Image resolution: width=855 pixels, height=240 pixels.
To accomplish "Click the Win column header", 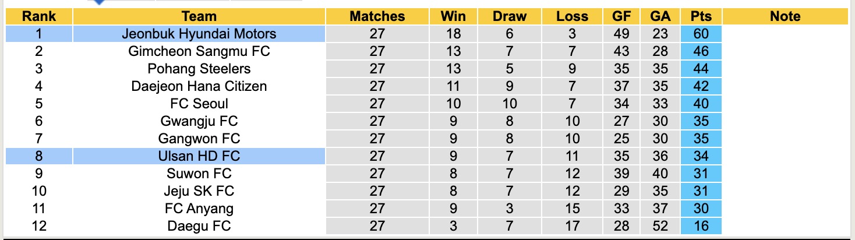I will point(453,16).
